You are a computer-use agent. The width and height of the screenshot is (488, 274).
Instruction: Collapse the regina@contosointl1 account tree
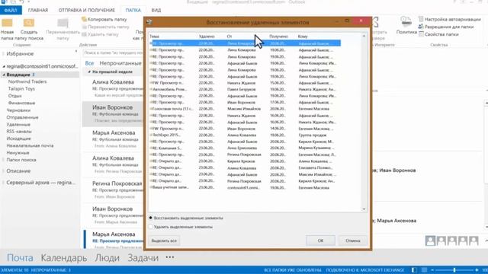pyautogui.click(x=4, y=66)
